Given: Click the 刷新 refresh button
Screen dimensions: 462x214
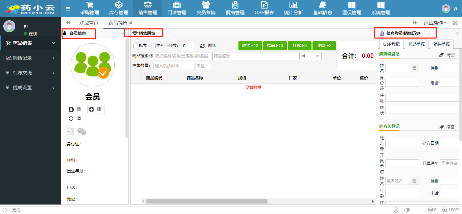Looking at the screenshot, I should (x=208, y=46).
